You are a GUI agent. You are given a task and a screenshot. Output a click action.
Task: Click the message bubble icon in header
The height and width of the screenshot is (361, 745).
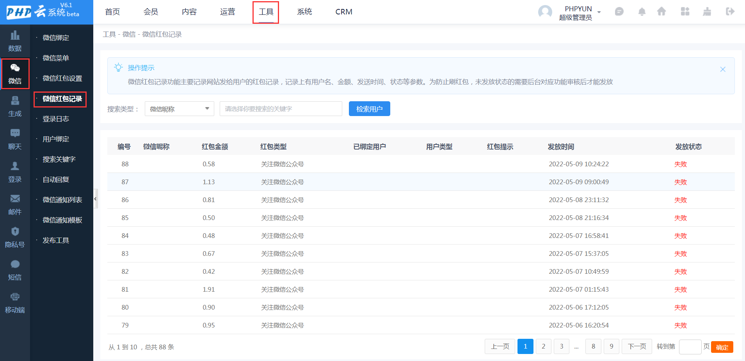click(619, 12)
